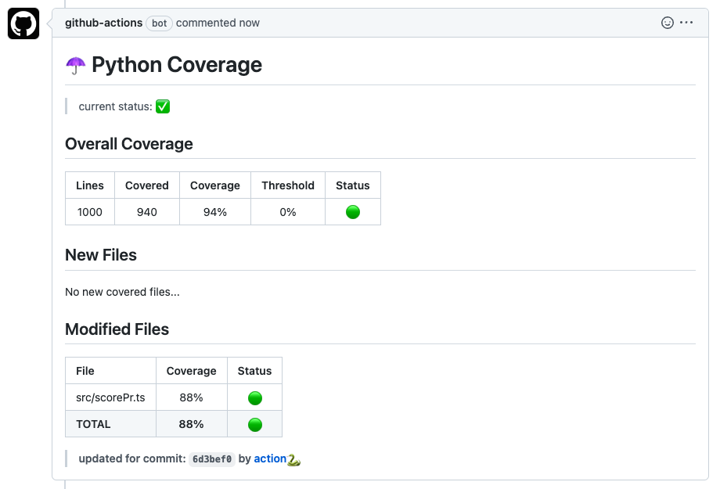The width and height of the screenshot is (720, 489).
Task: Click the green status circle in TOTAL row
Action: pos(254,423)
